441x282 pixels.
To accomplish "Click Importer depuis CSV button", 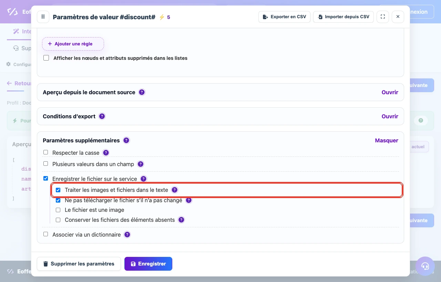I will [343, 17].
